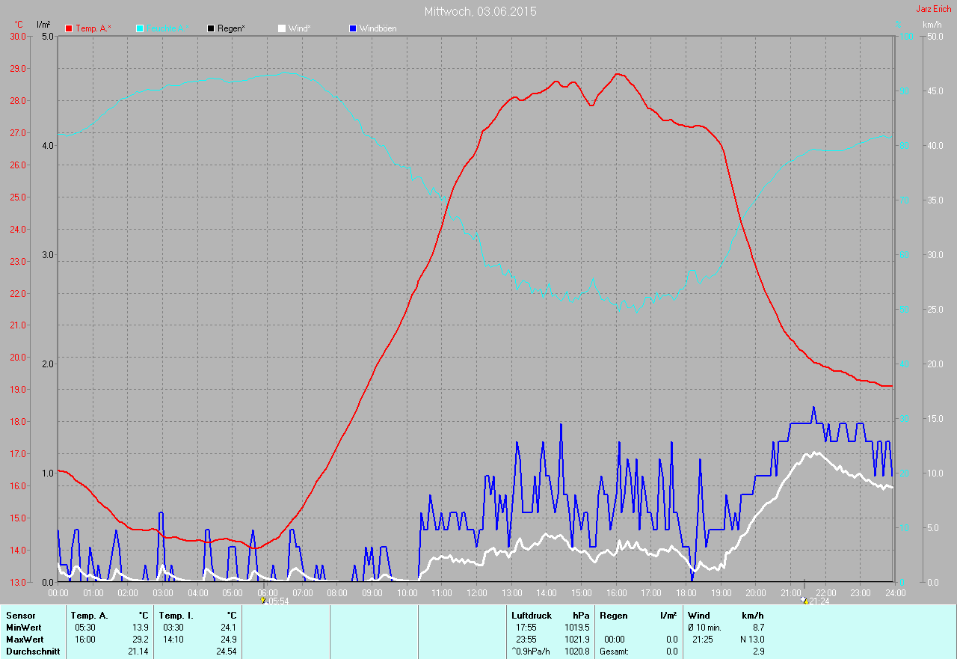Select the Temp. I. column header
957x659 pixels.
pyautogui.click(x=176, y=616)
